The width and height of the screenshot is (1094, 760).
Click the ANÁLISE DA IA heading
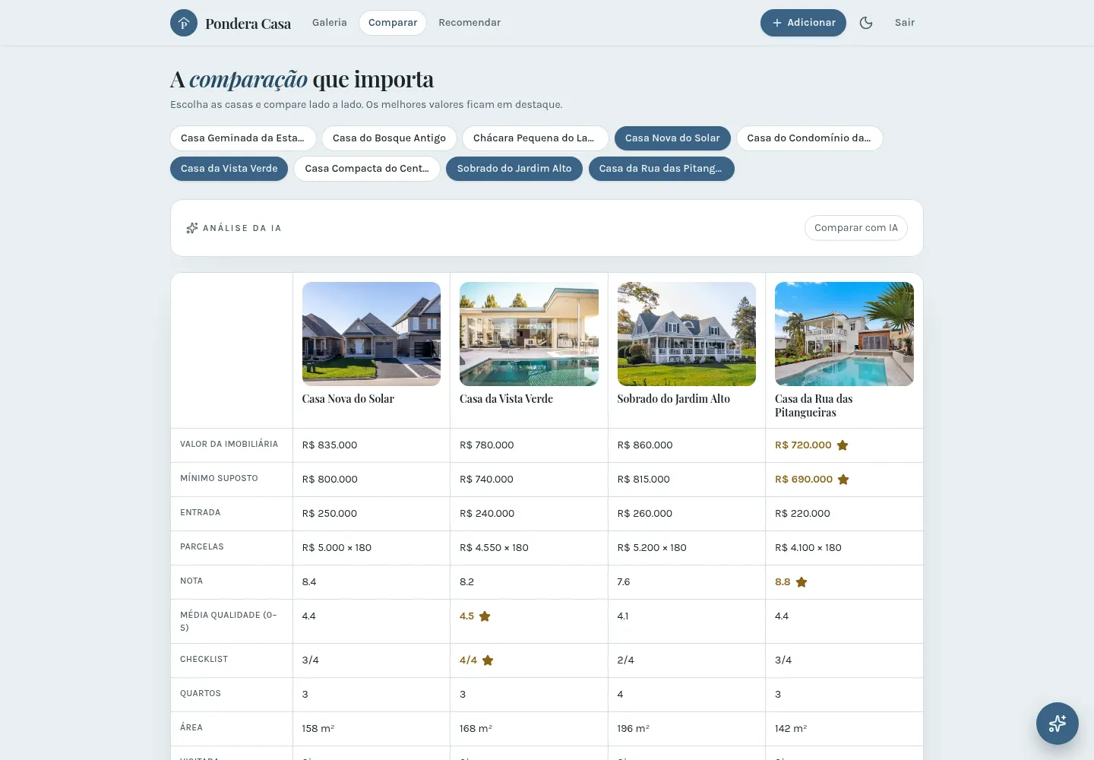(242, 228)
